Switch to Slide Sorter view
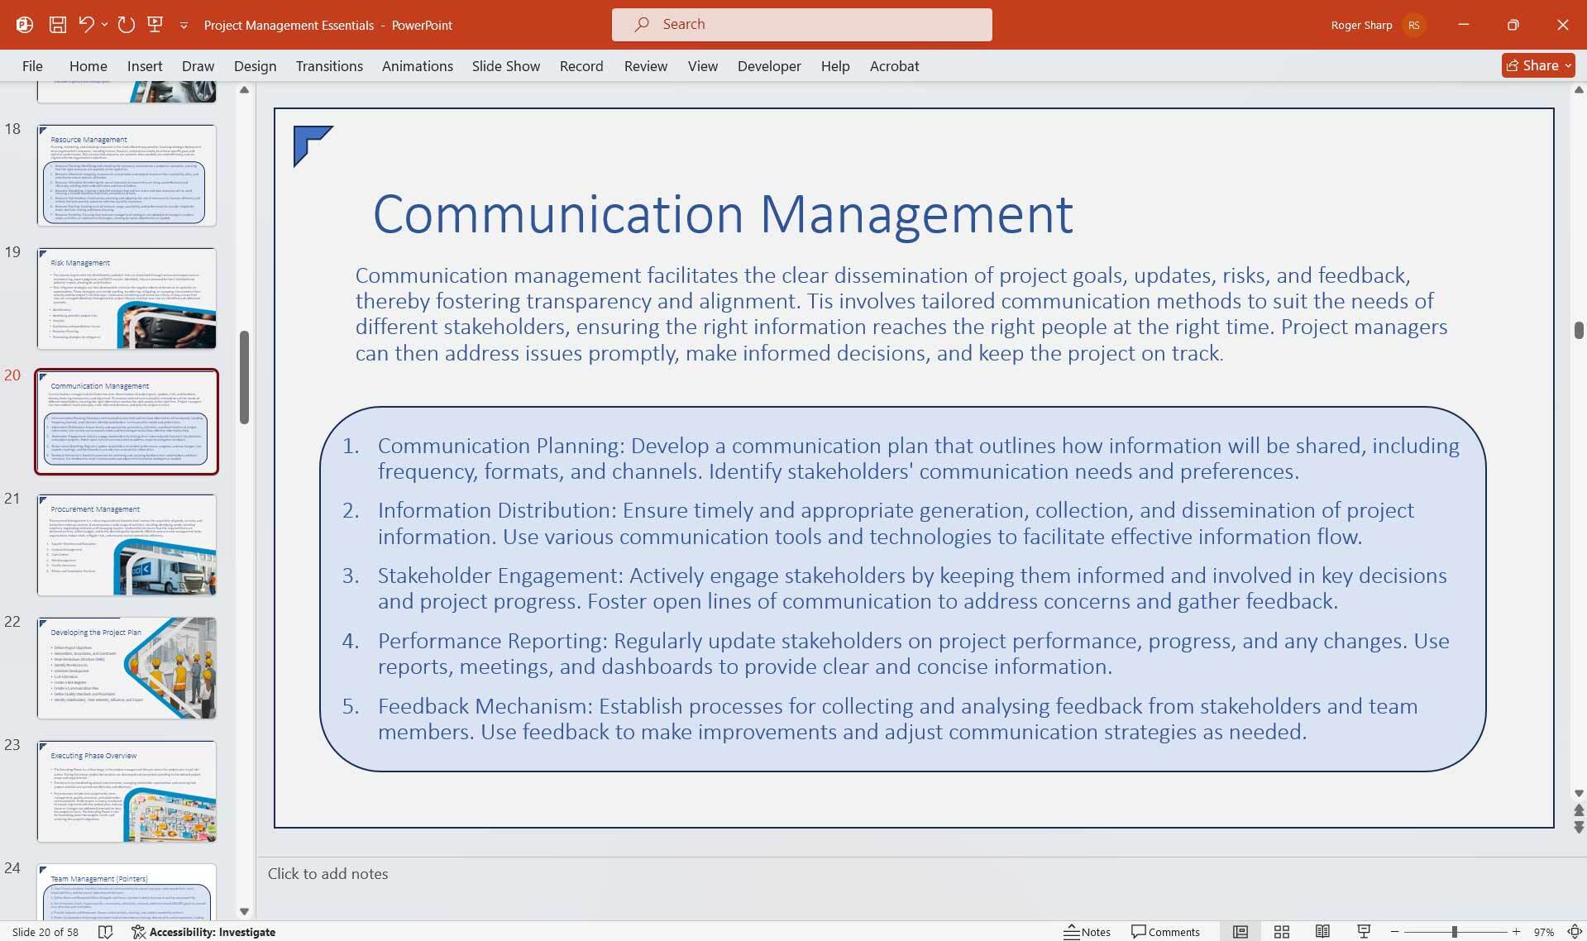 pyautogui.click(x=1281, y=931)
